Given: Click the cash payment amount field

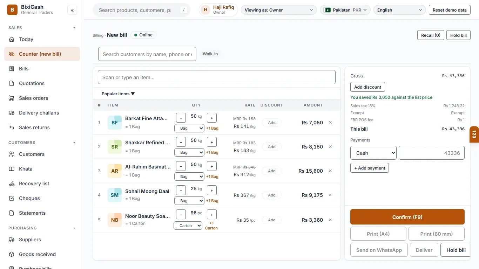Looking at the screenshot, I should [432, 153].
